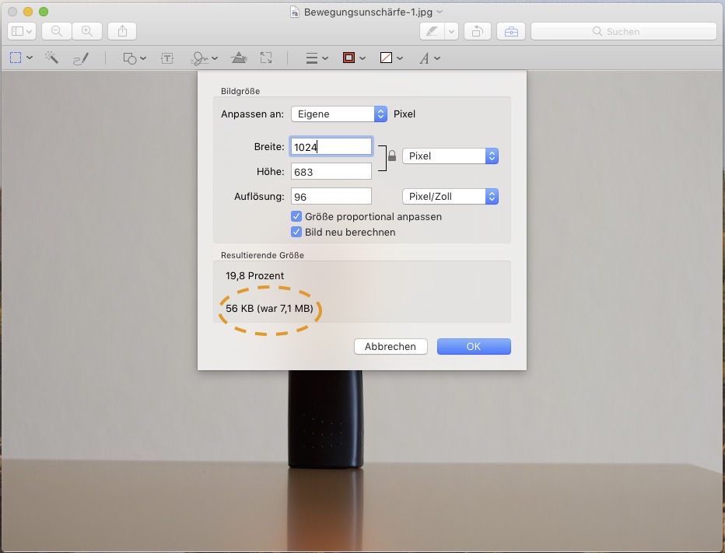Click the document proxy icon in title

(295, 12)
